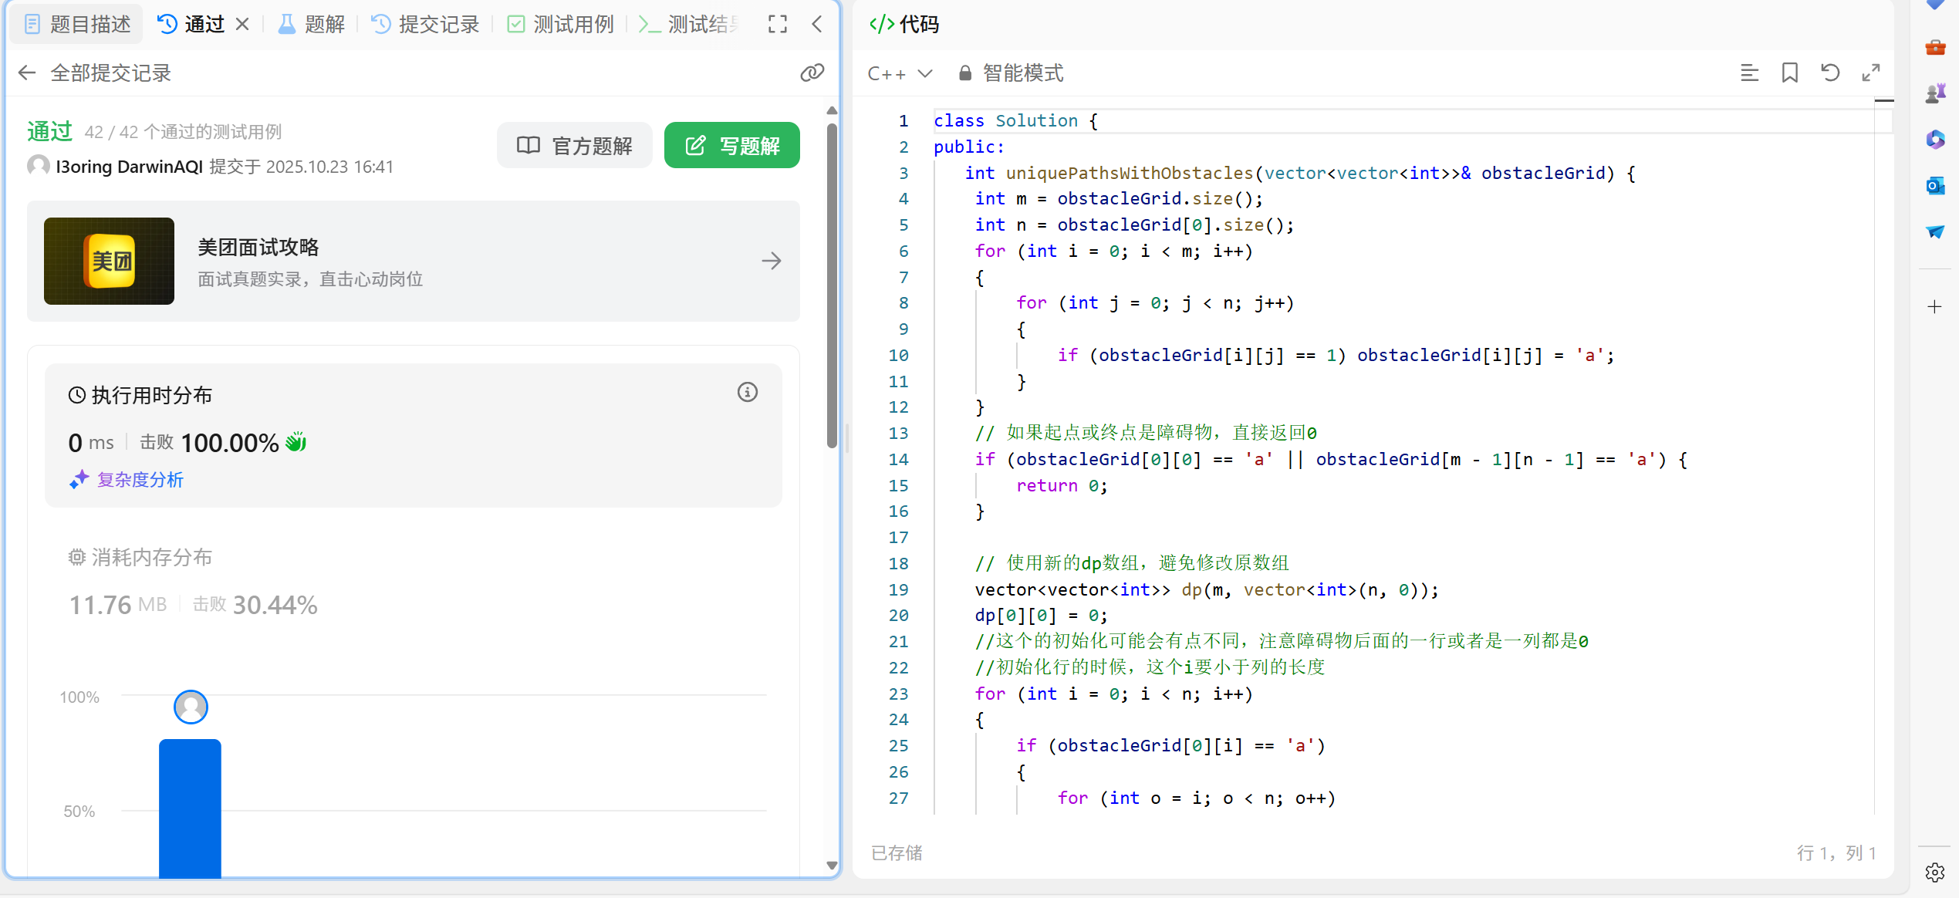This screenshot has width=1959, height=898.
Task: Click the Outlook icon in sidebar
Action: click(x=1934, y=186)
